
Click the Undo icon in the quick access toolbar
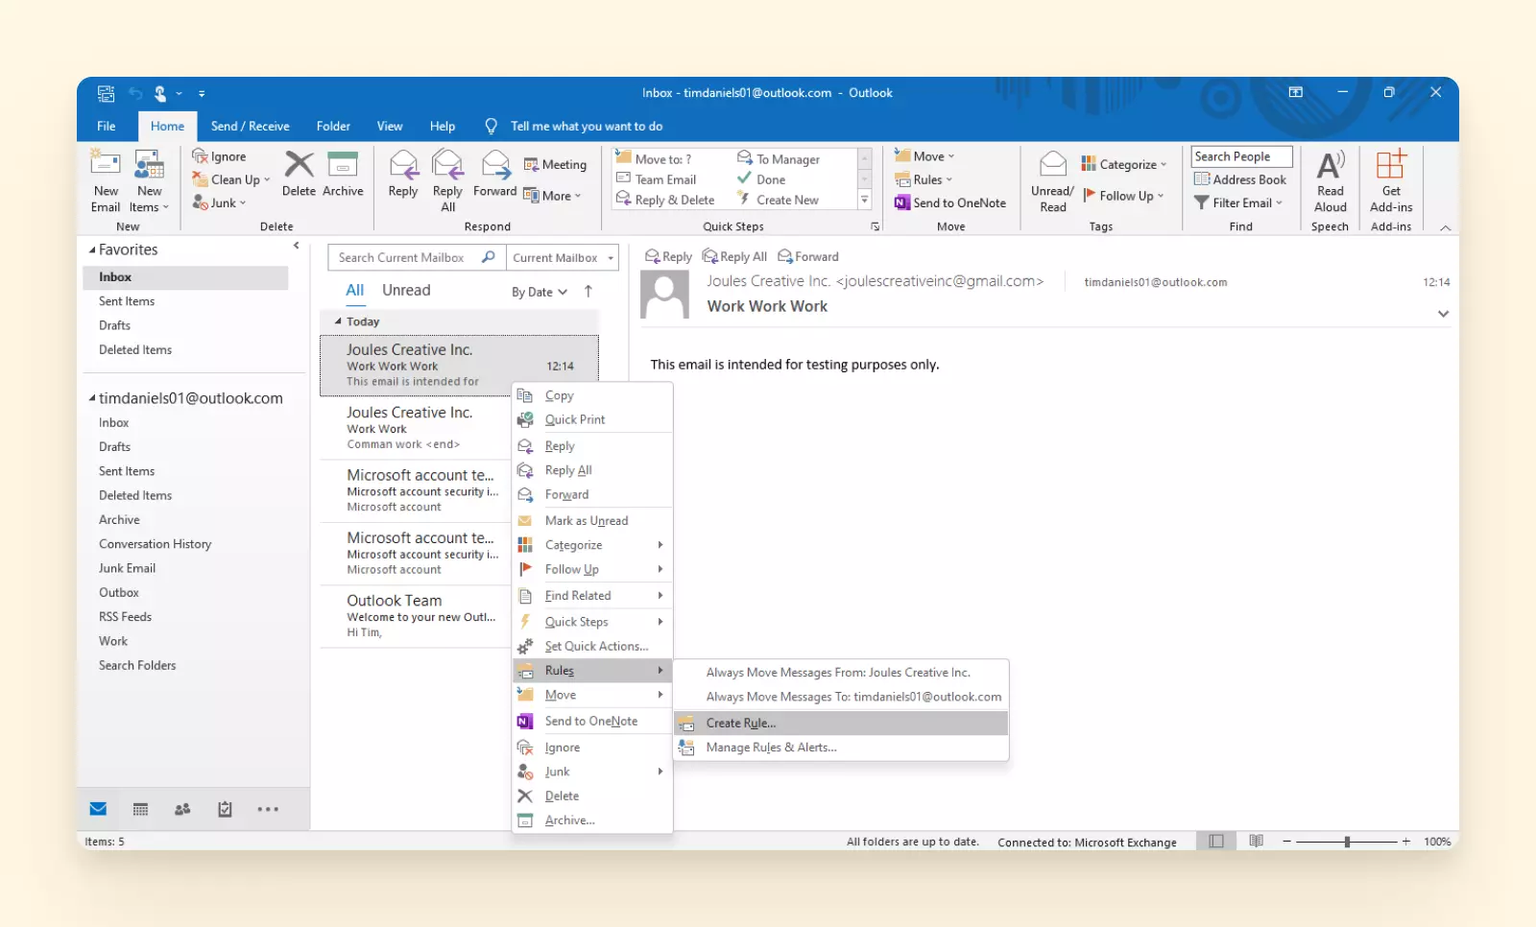click(135, 93)
